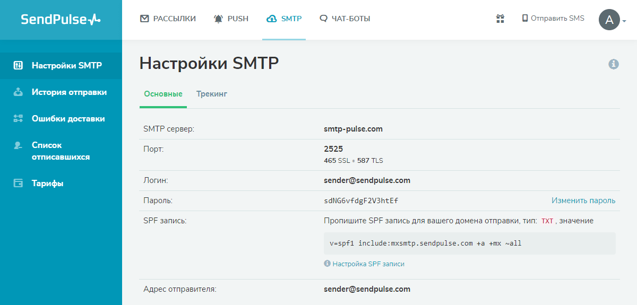
Task: Click the SPF record code block
Action: pos(470,243)
